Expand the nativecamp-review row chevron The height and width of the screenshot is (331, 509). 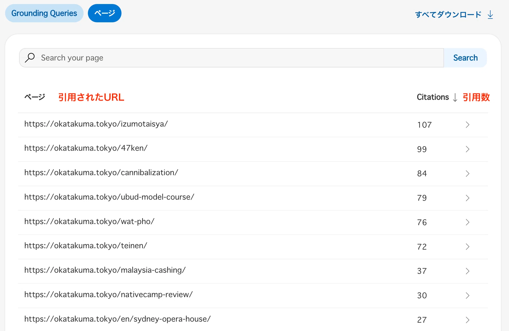[467, 296]
